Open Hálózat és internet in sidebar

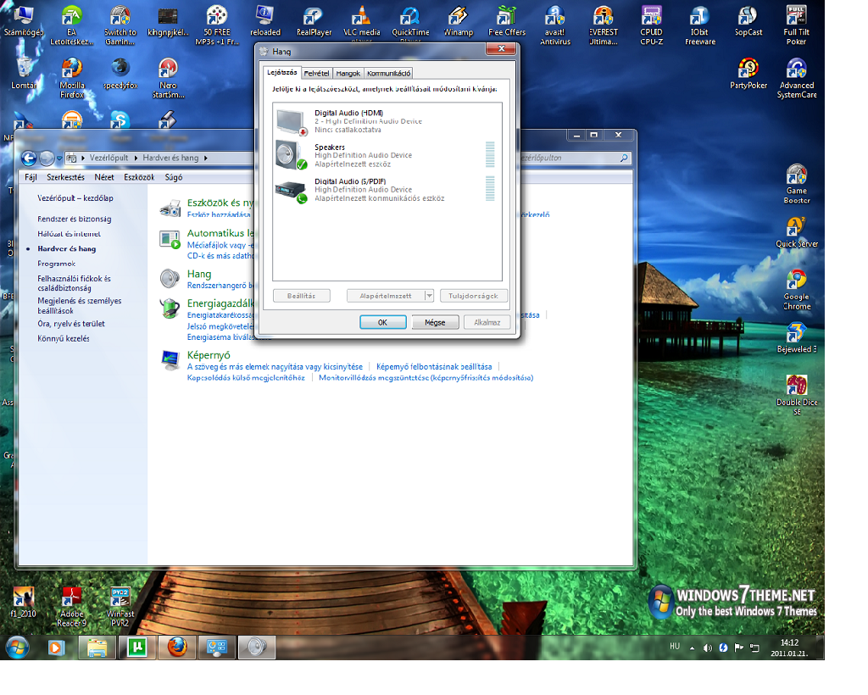70,234
